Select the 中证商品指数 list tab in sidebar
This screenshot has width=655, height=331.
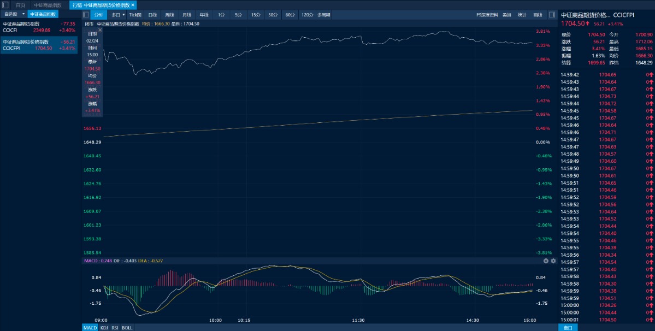[x=43, y=14]
